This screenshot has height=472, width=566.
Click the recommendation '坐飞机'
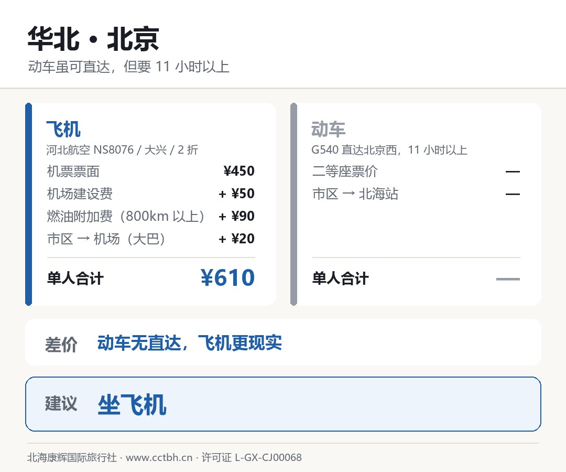click(x=132, y=405)
